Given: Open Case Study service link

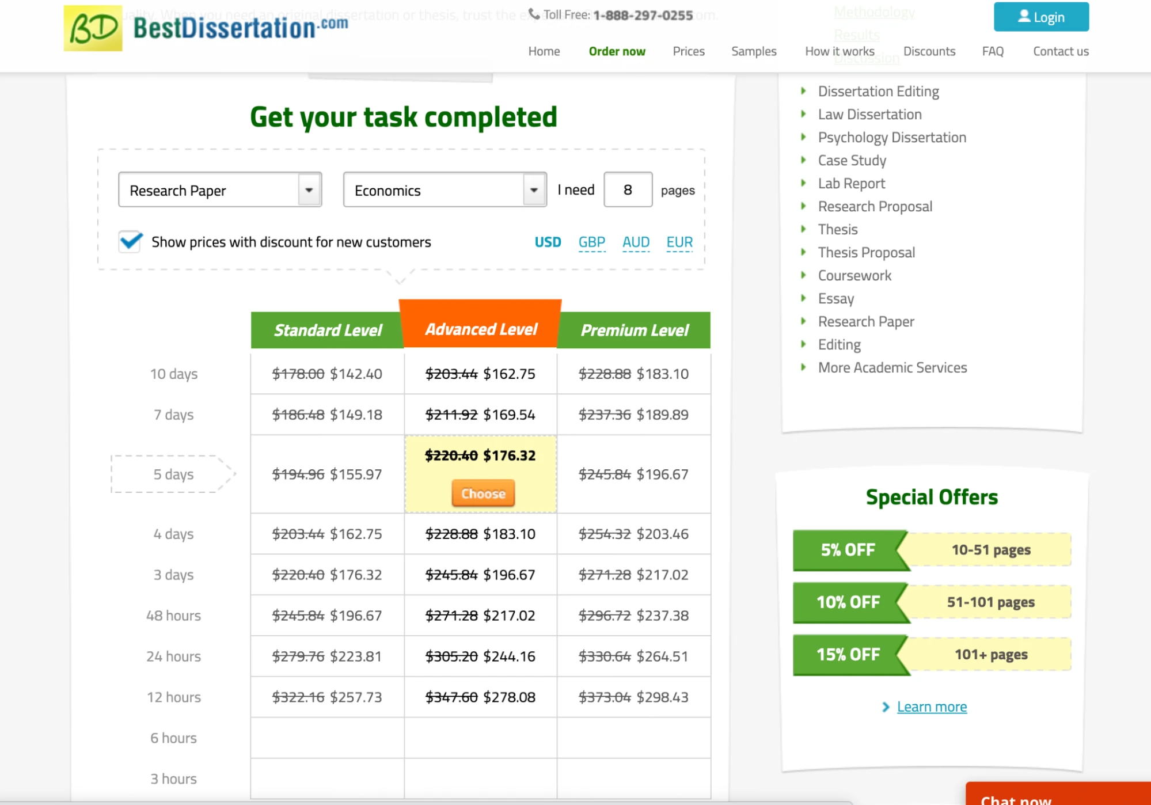Looking at the screenshot, I should (852, 161).
